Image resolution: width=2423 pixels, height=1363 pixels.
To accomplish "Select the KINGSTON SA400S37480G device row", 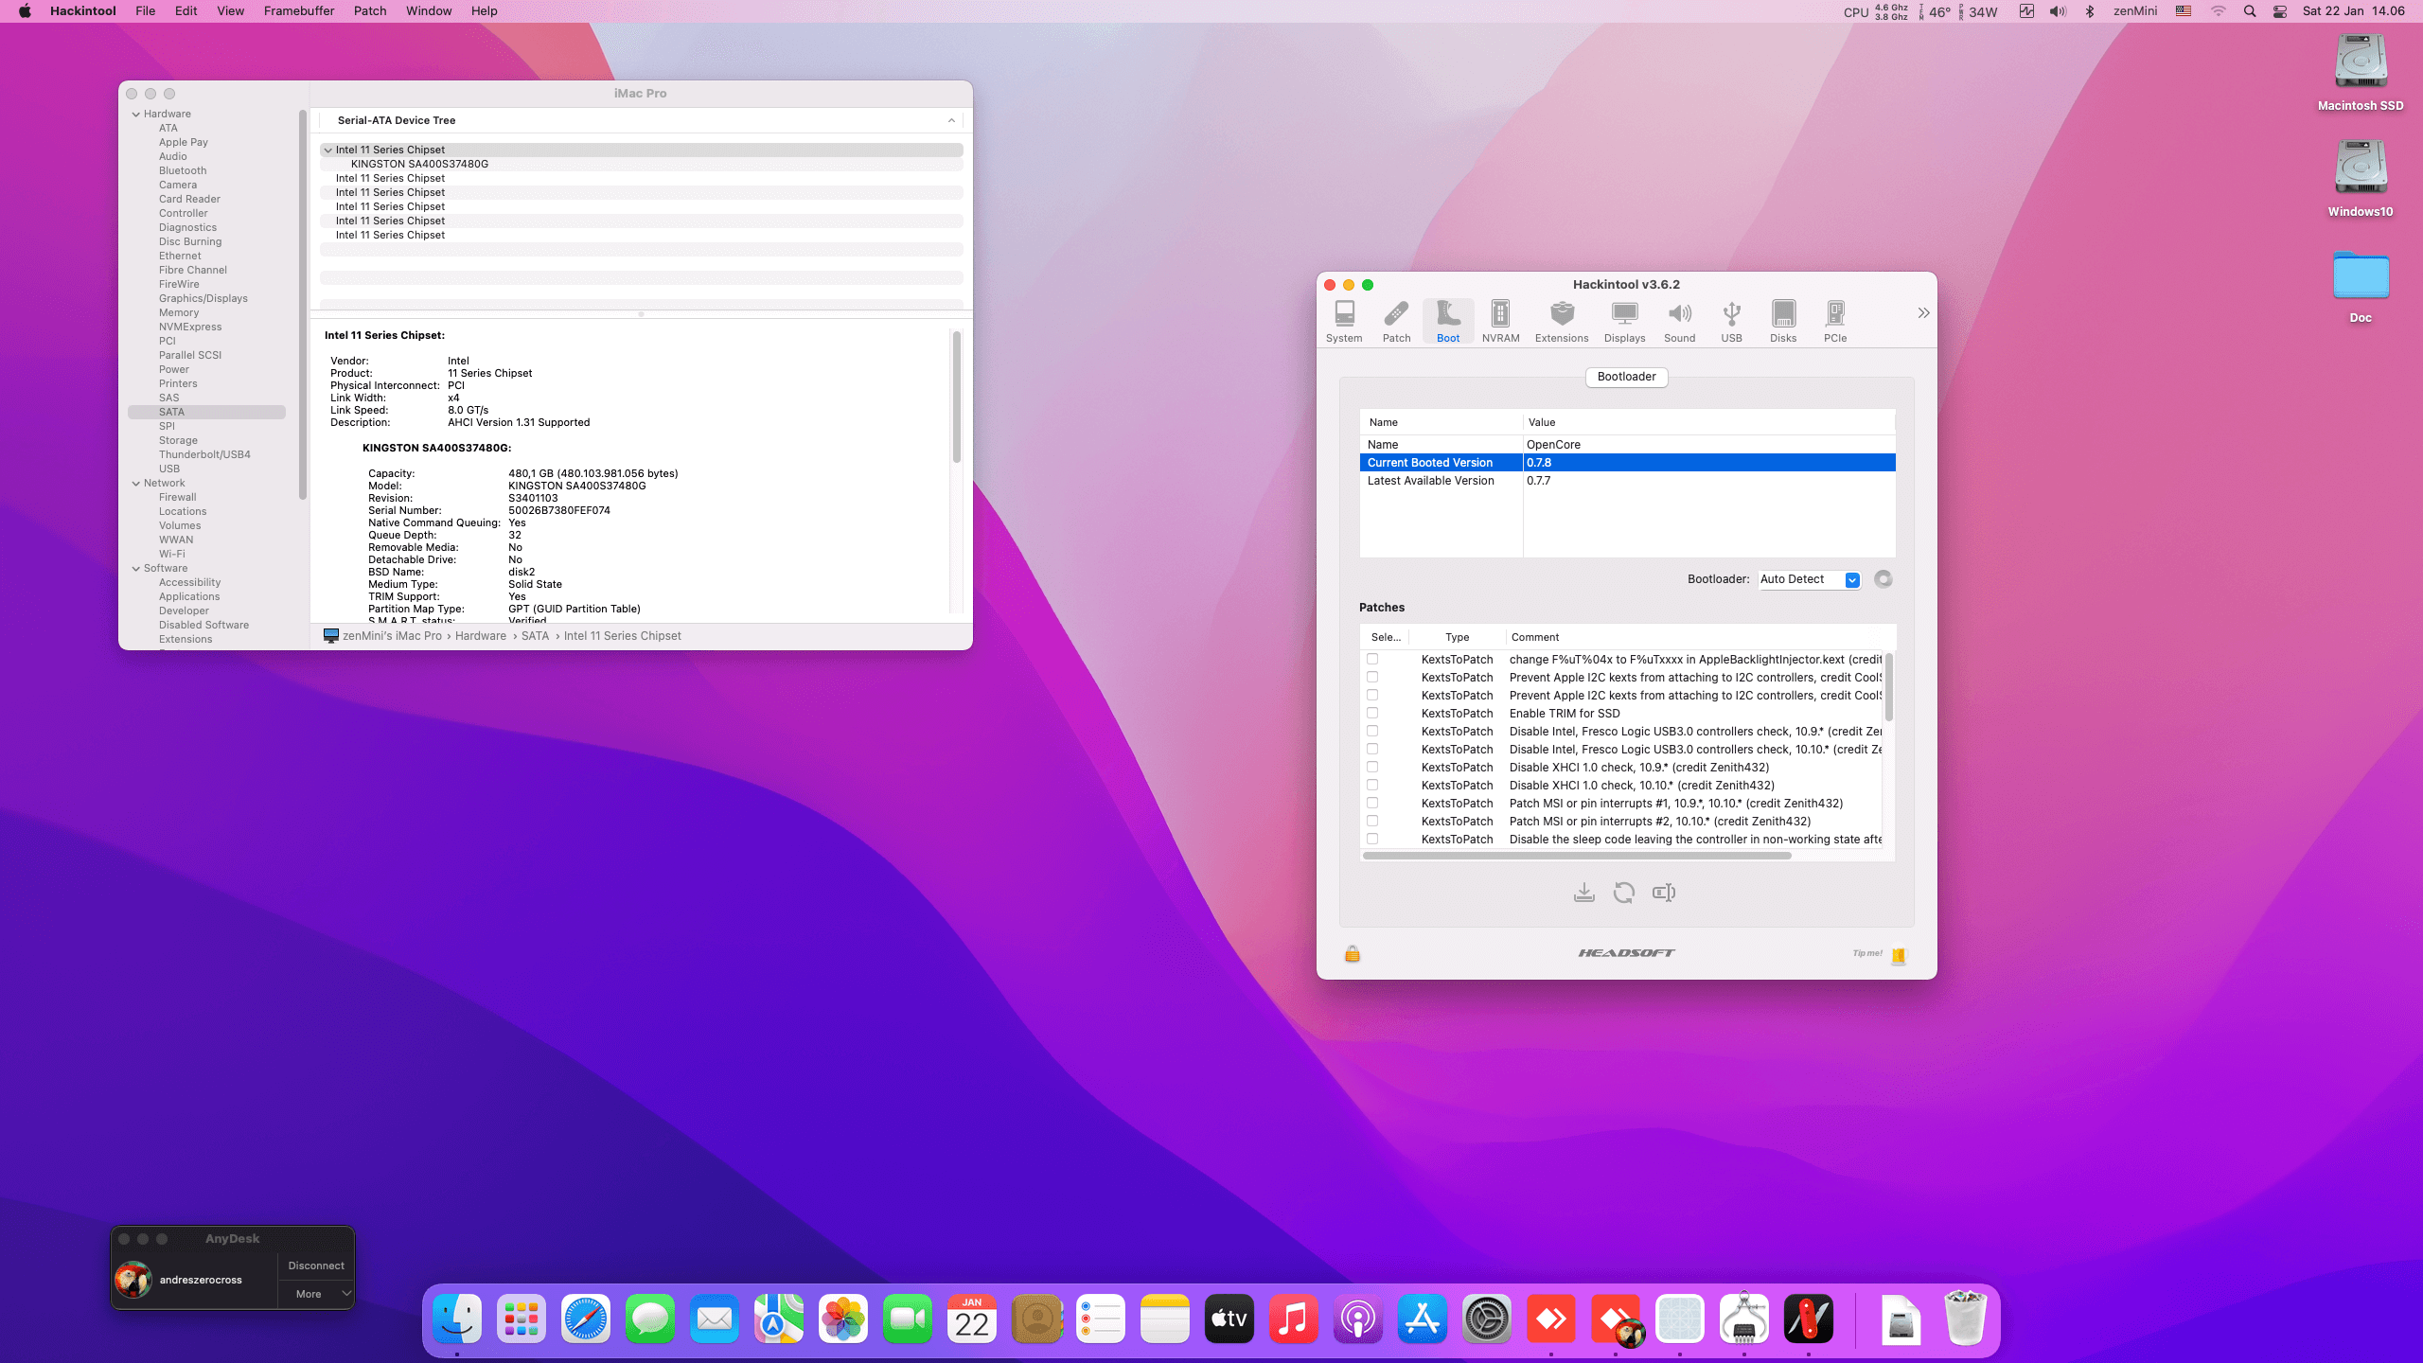I will (x=642, y=164).
